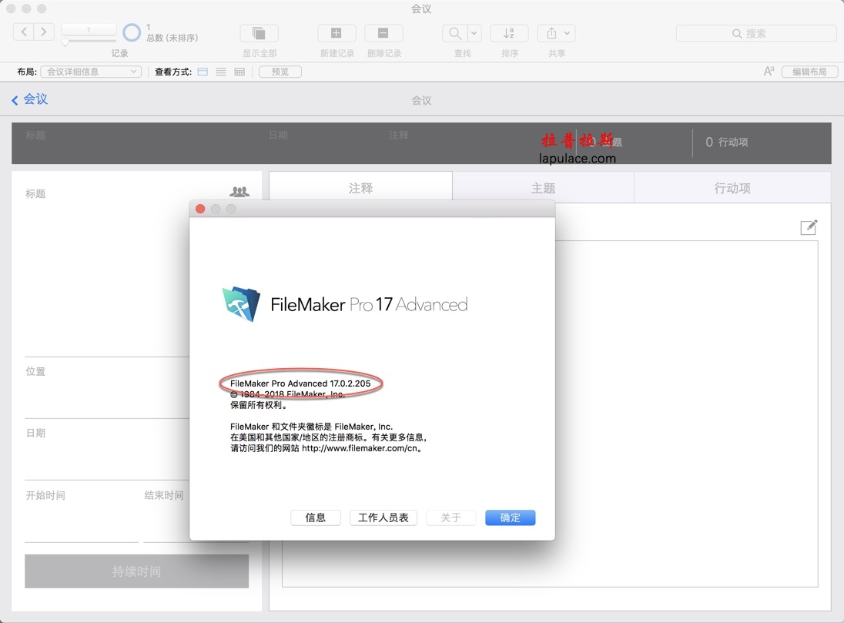Open the layout dropdown 会议详细信息
This screenshot has width=844, height=623.
click(91, 72)
